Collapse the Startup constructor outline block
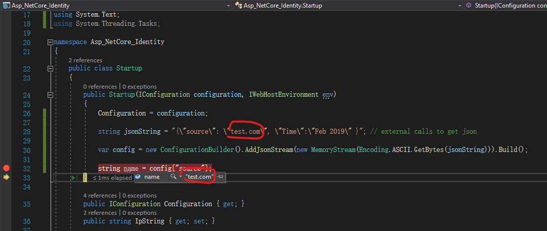 click(50, 95)
